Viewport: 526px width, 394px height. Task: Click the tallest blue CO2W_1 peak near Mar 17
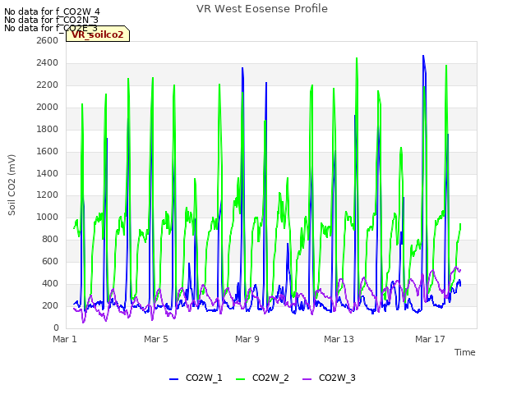(x=423, y=57)
